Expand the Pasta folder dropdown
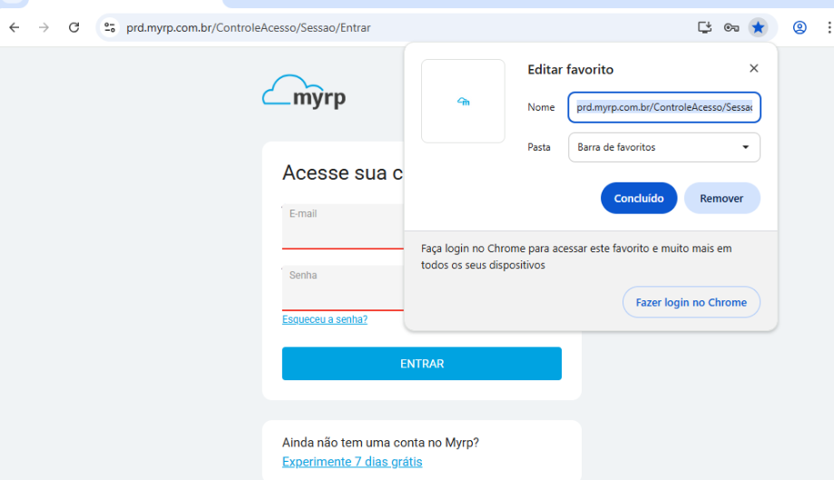 pyautogui.click(x=663, y=147)
